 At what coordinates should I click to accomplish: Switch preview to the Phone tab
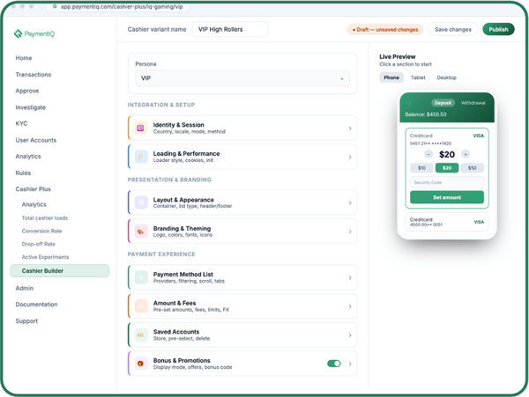click(391, 77)
